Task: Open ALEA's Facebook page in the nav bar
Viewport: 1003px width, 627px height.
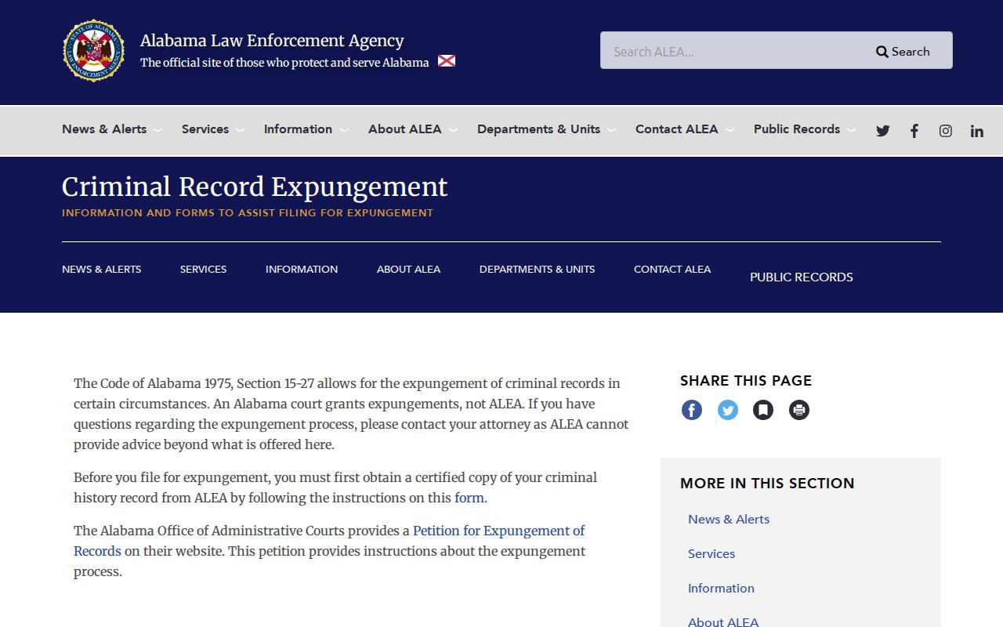Action: pos(914,131)
